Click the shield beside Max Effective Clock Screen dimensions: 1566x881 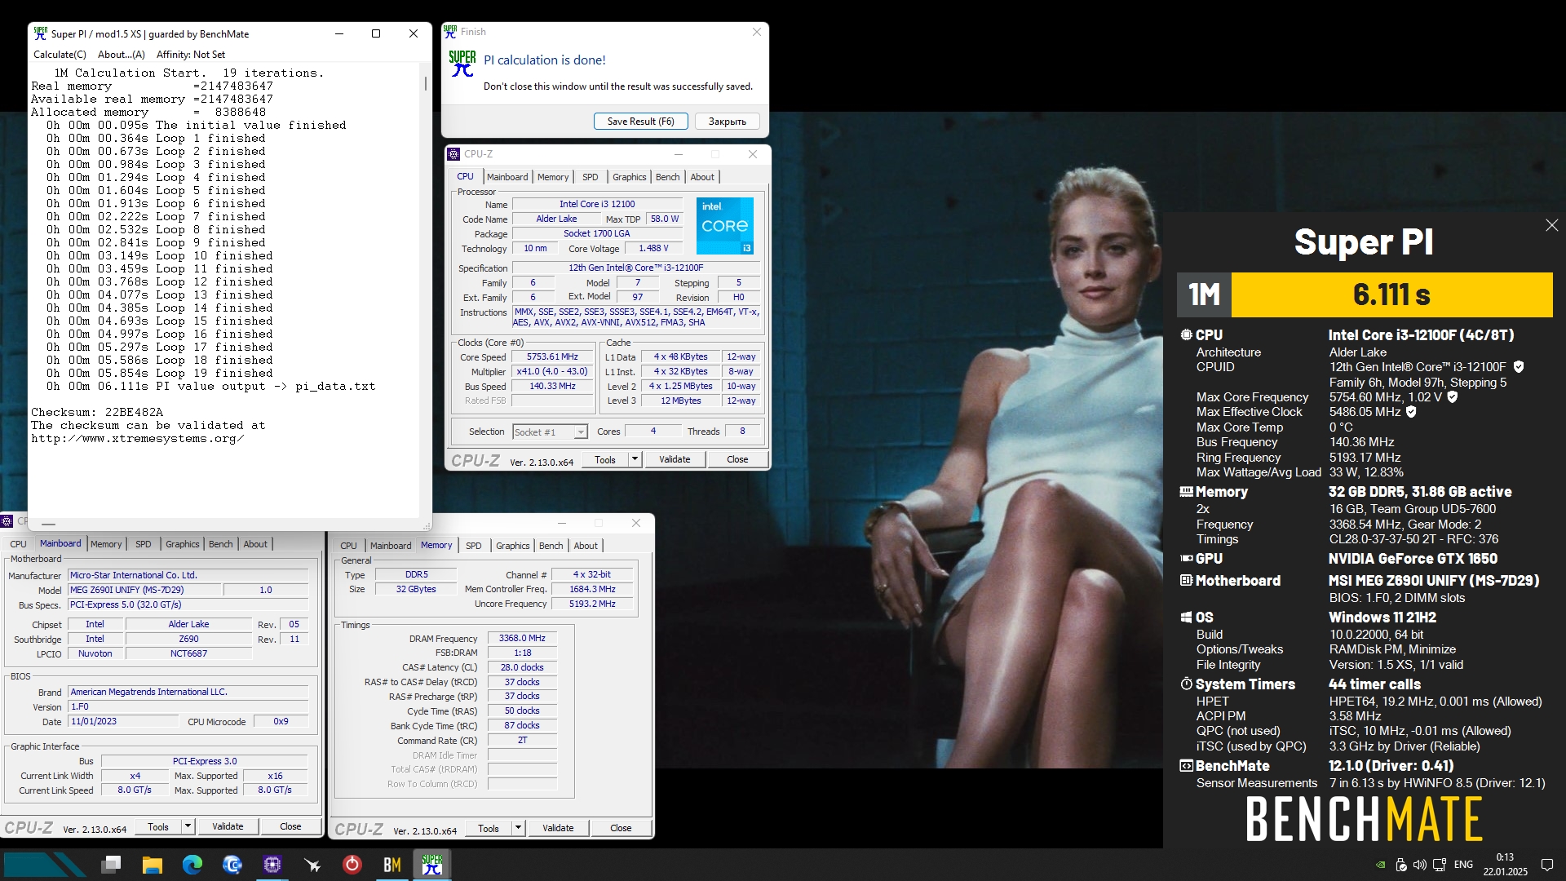click(x=1411, y=412)
